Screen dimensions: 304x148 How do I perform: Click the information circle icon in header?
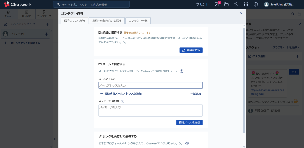[256, 4]
